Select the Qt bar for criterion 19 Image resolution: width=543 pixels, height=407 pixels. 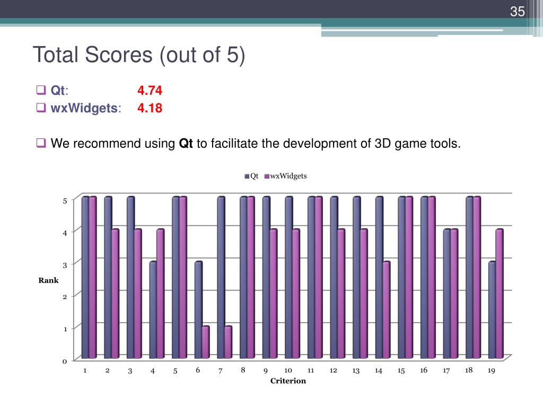point(492,309)
